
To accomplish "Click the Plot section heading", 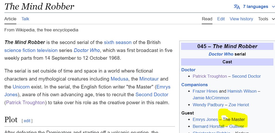I will [x=11, y=120].
